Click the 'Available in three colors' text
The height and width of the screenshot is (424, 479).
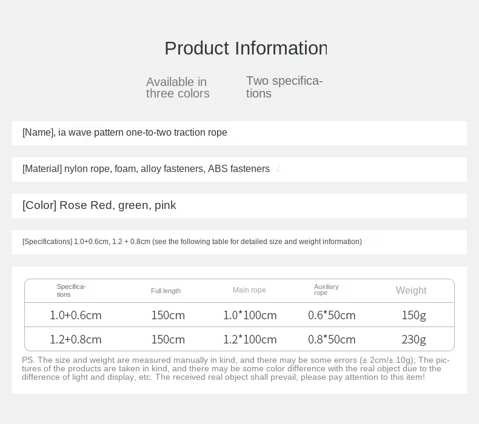178,88
